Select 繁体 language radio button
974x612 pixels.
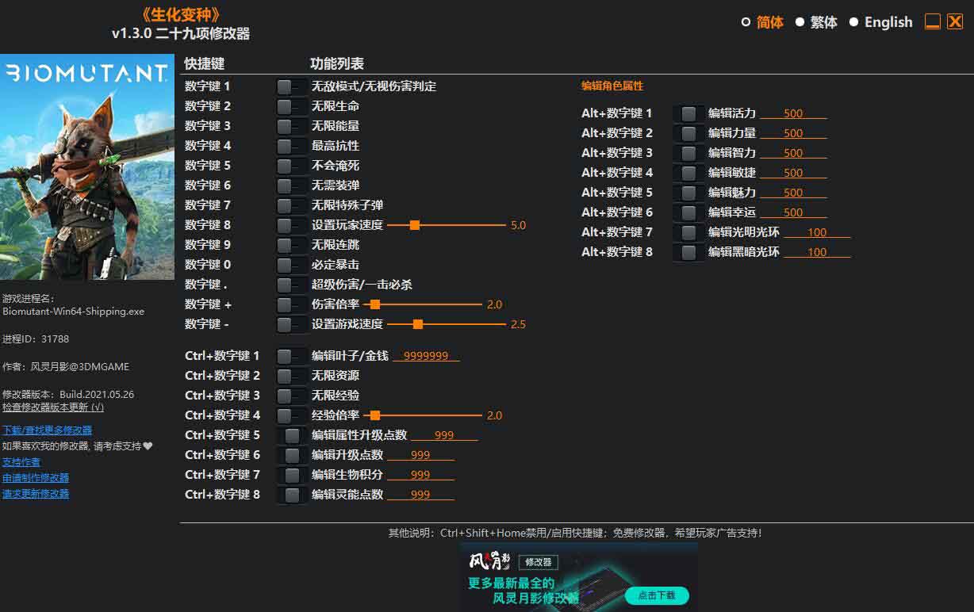800,22
